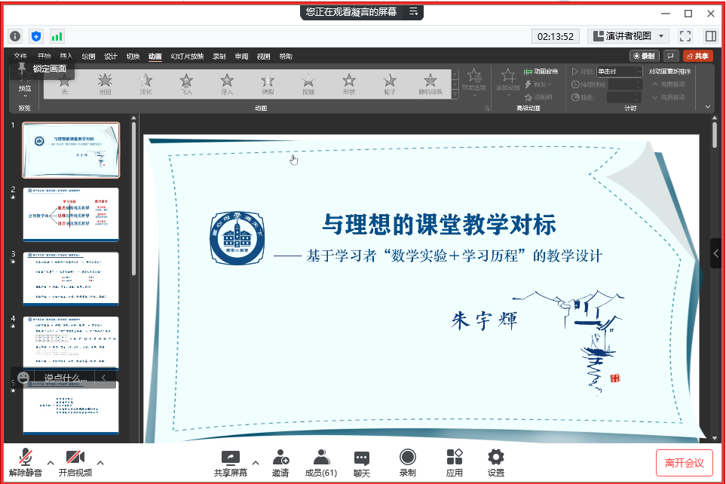The width and height of the screenshot is (726, 484).
Task: Start meeting recording with bottom 录制 icon
Action: pyautogui.click(x=407, y=462)
